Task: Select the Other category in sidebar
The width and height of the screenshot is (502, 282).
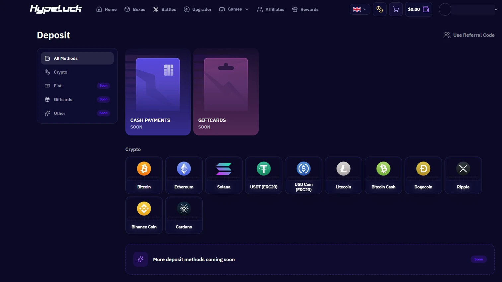Action: click(x=77, y=113)
